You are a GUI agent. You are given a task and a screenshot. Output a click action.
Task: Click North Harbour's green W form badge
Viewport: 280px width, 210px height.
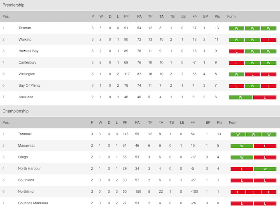pos(265,169)
